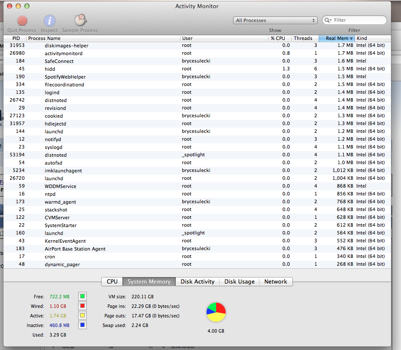Click the blue Inactive memory color swatch
This screenshot has height=350, width=401.
[82, 325]
